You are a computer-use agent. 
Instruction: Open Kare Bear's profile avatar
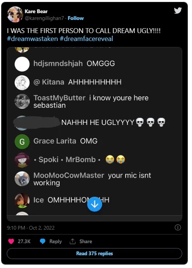click(x=15, y=14)
